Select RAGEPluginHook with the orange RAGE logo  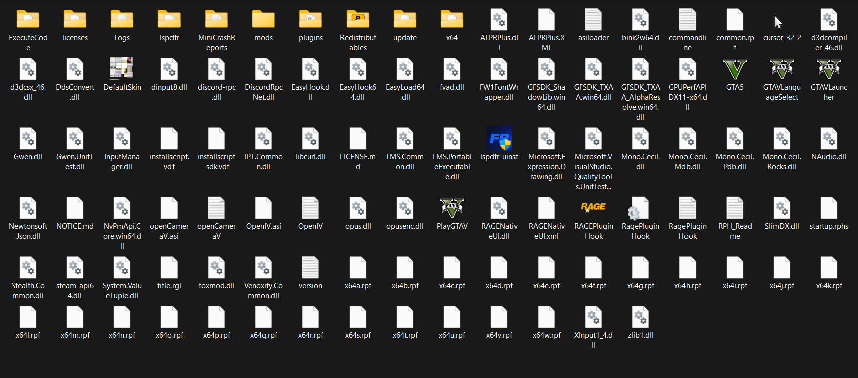(594, 207)
